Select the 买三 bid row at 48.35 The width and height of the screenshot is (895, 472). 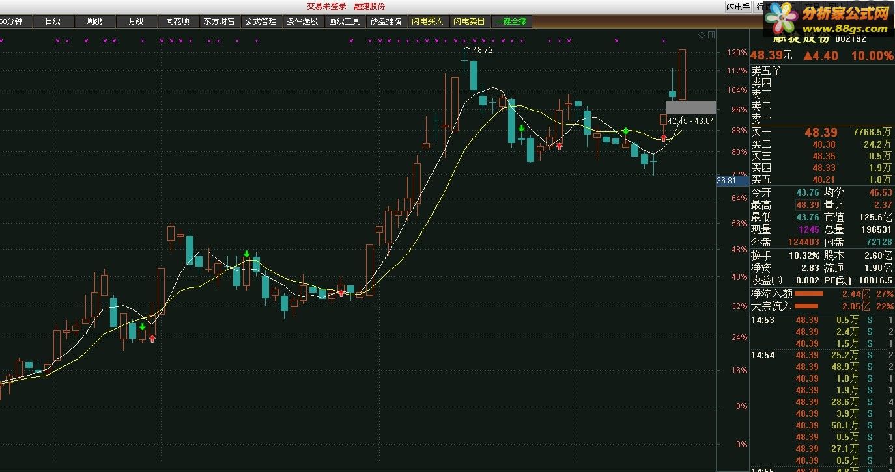(x=822, y=156)
